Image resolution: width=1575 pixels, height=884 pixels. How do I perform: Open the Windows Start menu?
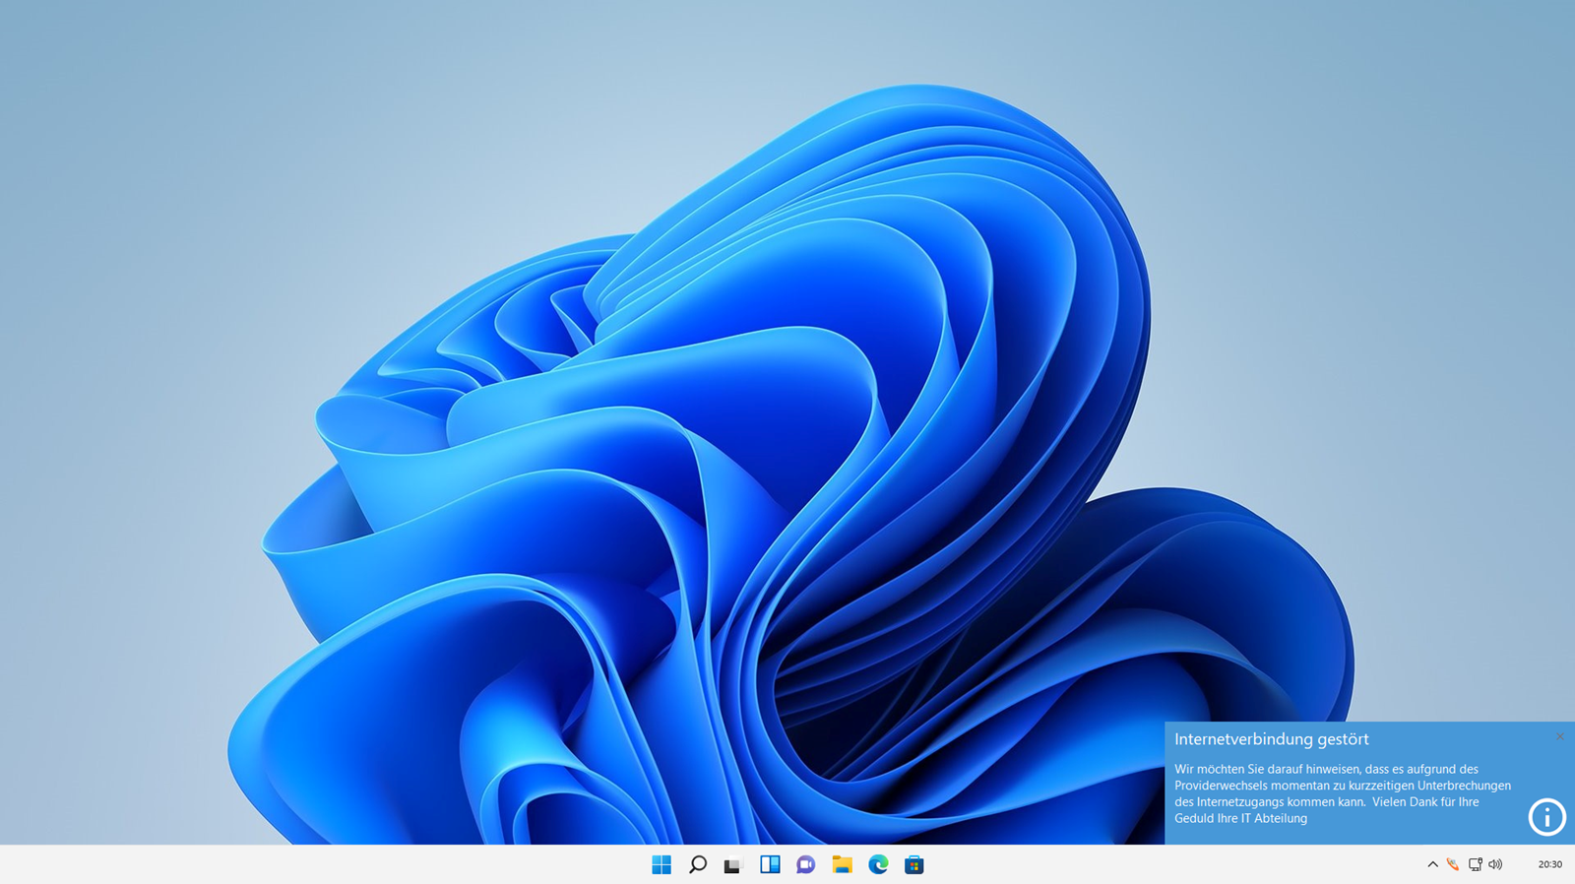(x=661, y=864)
